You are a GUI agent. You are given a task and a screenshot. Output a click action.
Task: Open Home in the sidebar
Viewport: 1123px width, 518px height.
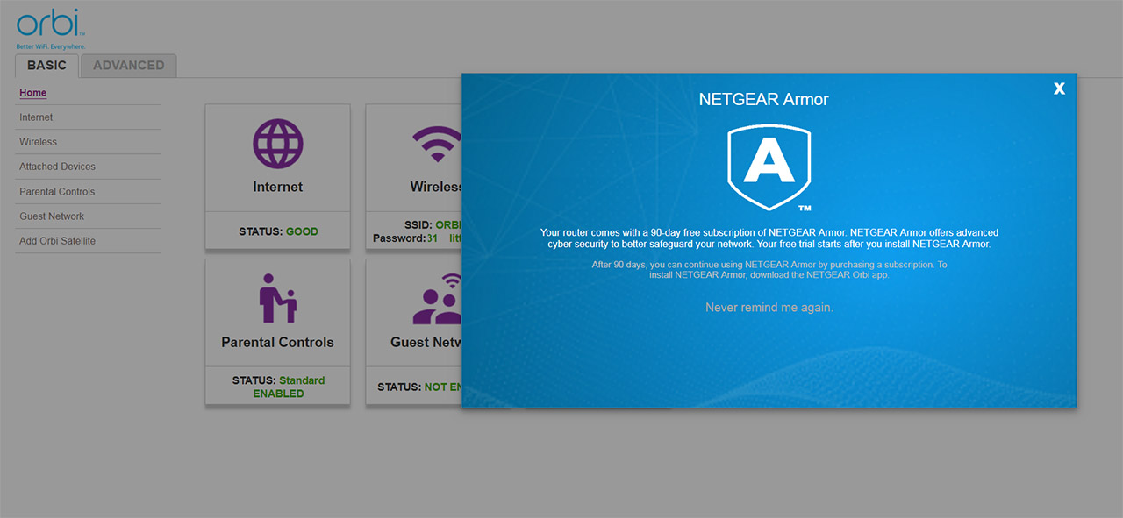click(33, 93)
